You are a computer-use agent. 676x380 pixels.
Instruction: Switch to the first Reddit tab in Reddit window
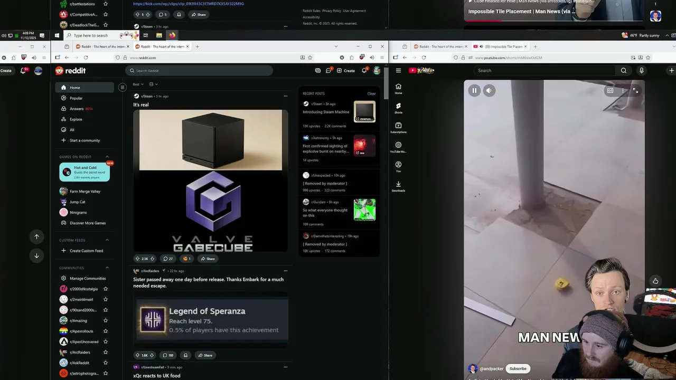102,46
